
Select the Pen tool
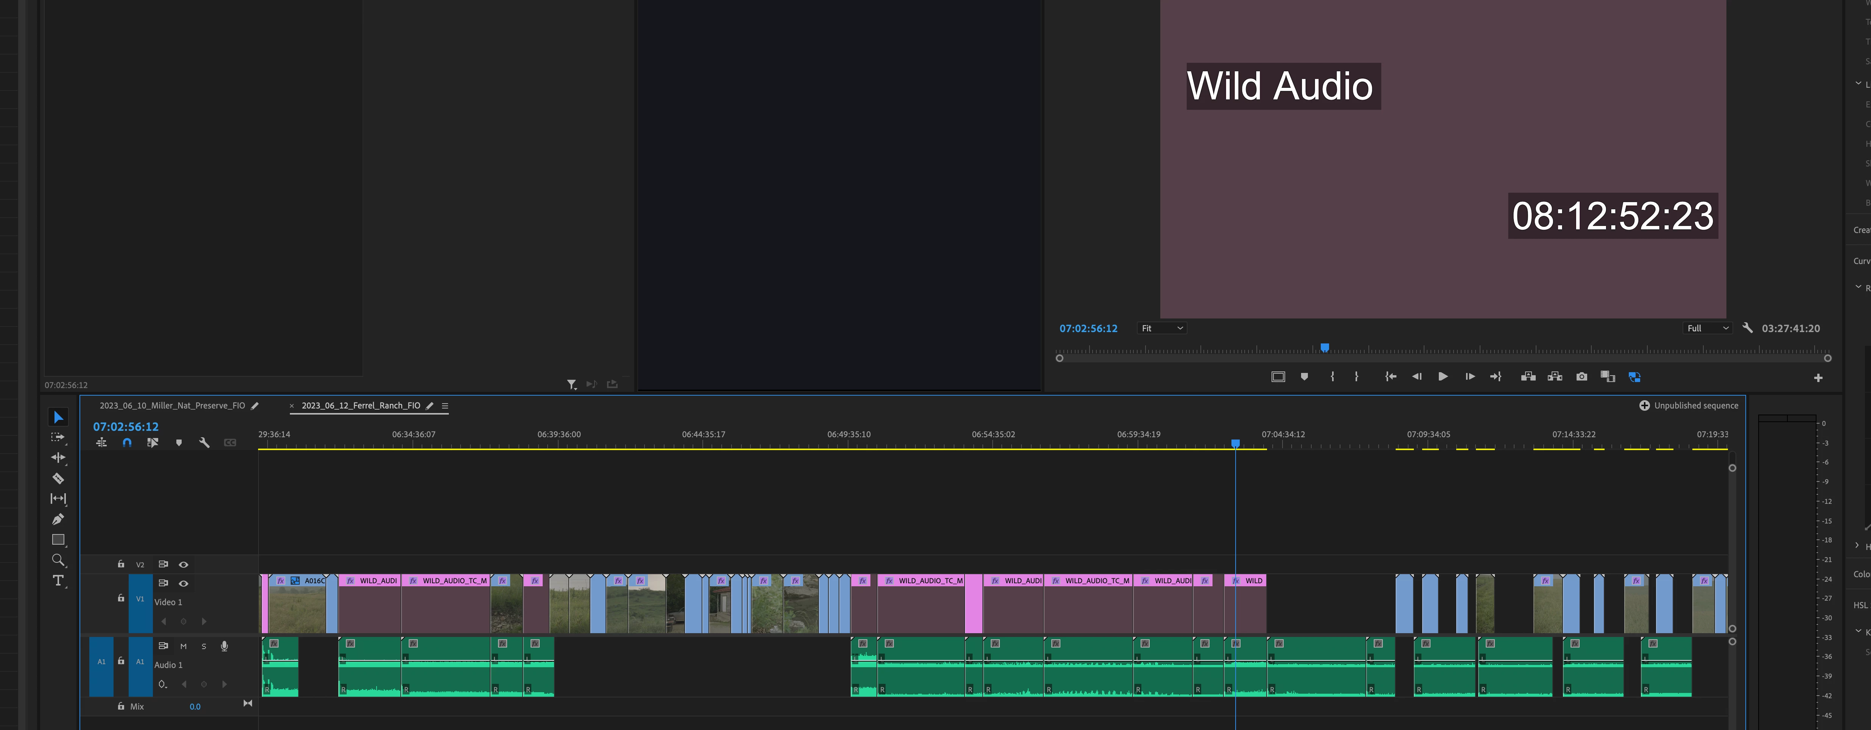tap(58, 519)
